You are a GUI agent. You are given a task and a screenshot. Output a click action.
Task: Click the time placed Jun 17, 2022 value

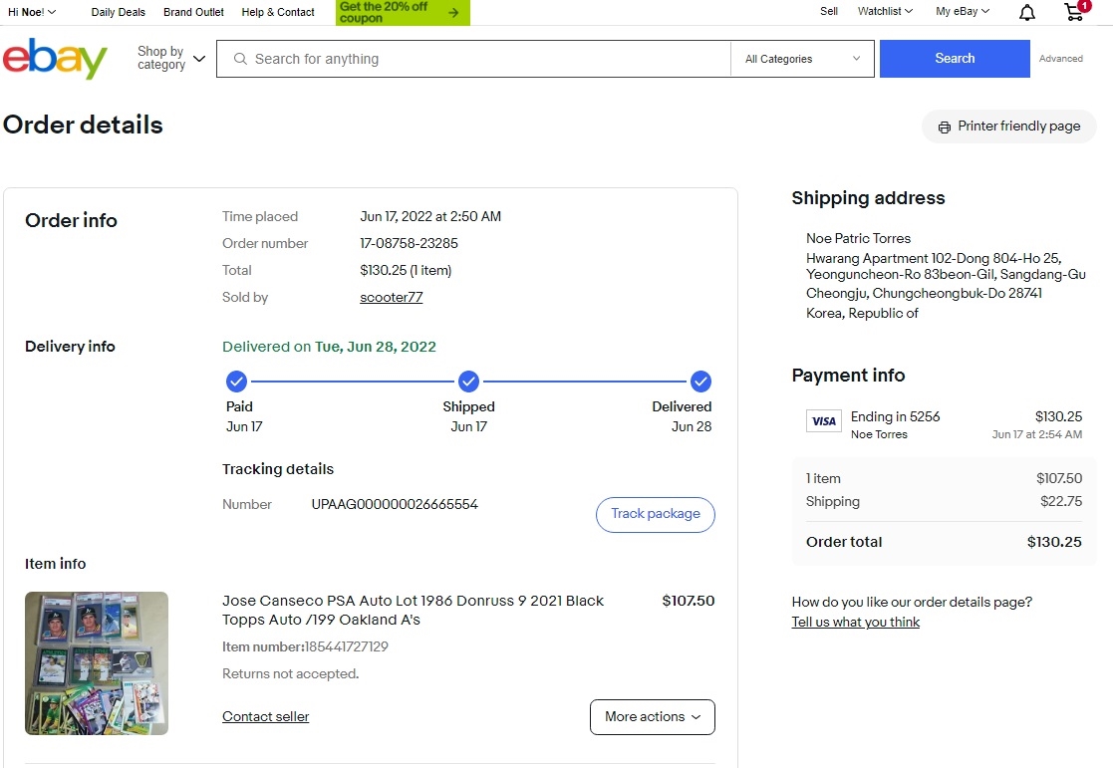[430, 216]
